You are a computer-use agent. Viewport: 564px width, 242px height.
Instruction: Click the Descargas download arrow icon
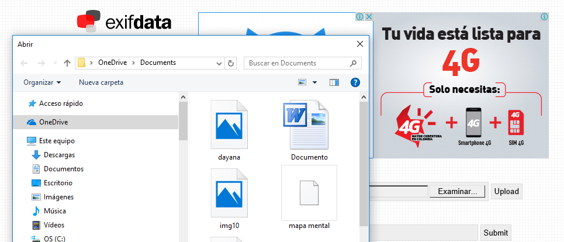pos(36,155)
